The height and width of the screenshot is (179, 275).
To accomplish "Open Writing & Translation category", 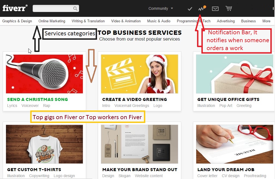I will click(x=88, y=21).
